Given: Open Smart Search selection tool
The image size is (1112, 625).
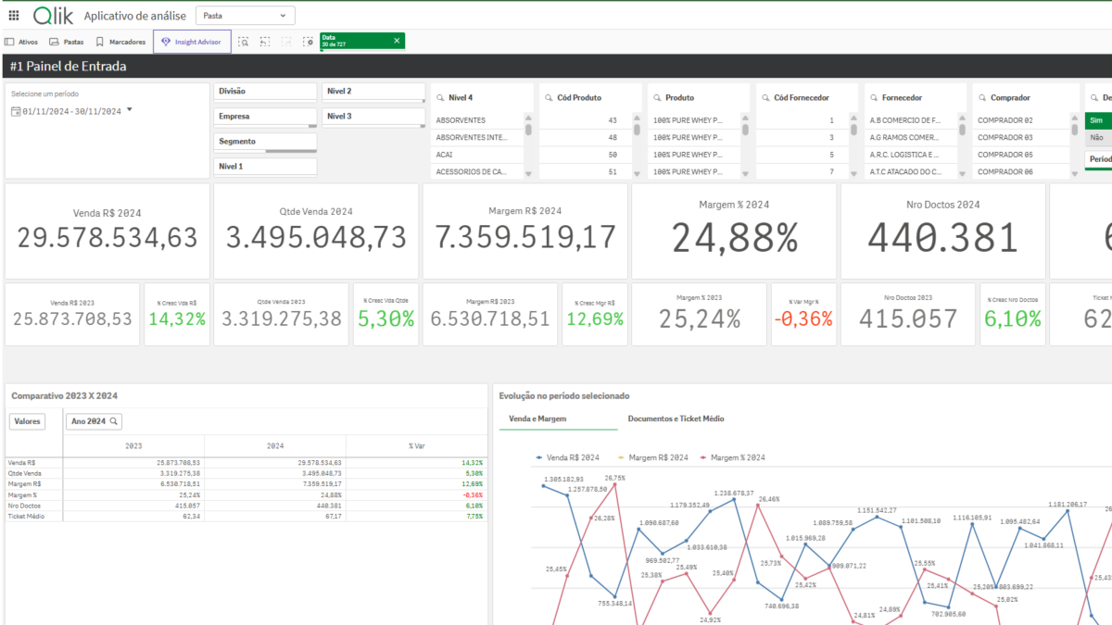Looking at the screenshot, I should [x=243, y=42].
